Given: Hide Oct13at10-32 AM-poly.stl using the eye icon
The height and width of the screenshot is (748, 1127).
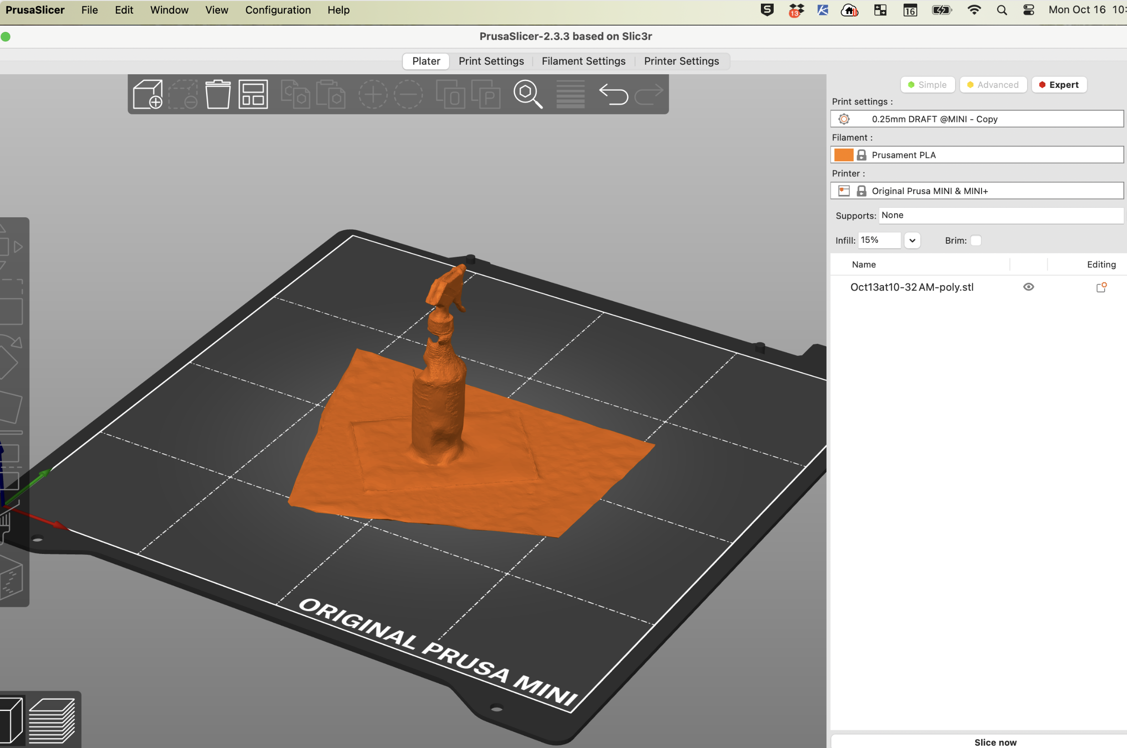Looking at the screenshot, I should coord(1029,287).
